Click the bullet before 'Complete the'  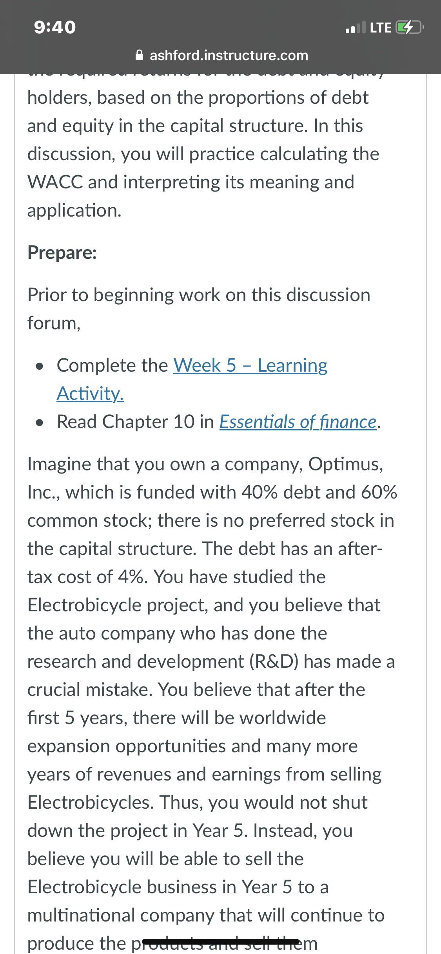coord(39,367)
